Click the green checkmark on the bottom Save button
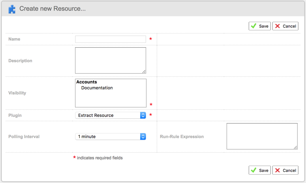Image resolution: width=306 pixels, height=183 pixels. click(254, 170)
